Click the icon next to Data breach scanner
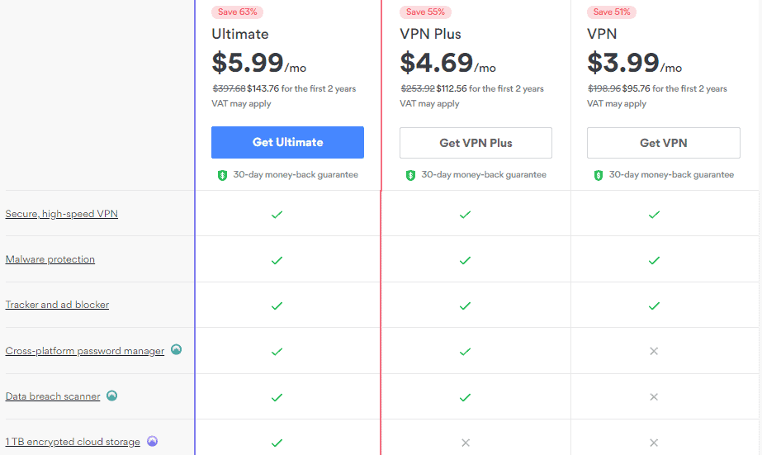The height and width of the screenshot is (455, 762). 111,396
